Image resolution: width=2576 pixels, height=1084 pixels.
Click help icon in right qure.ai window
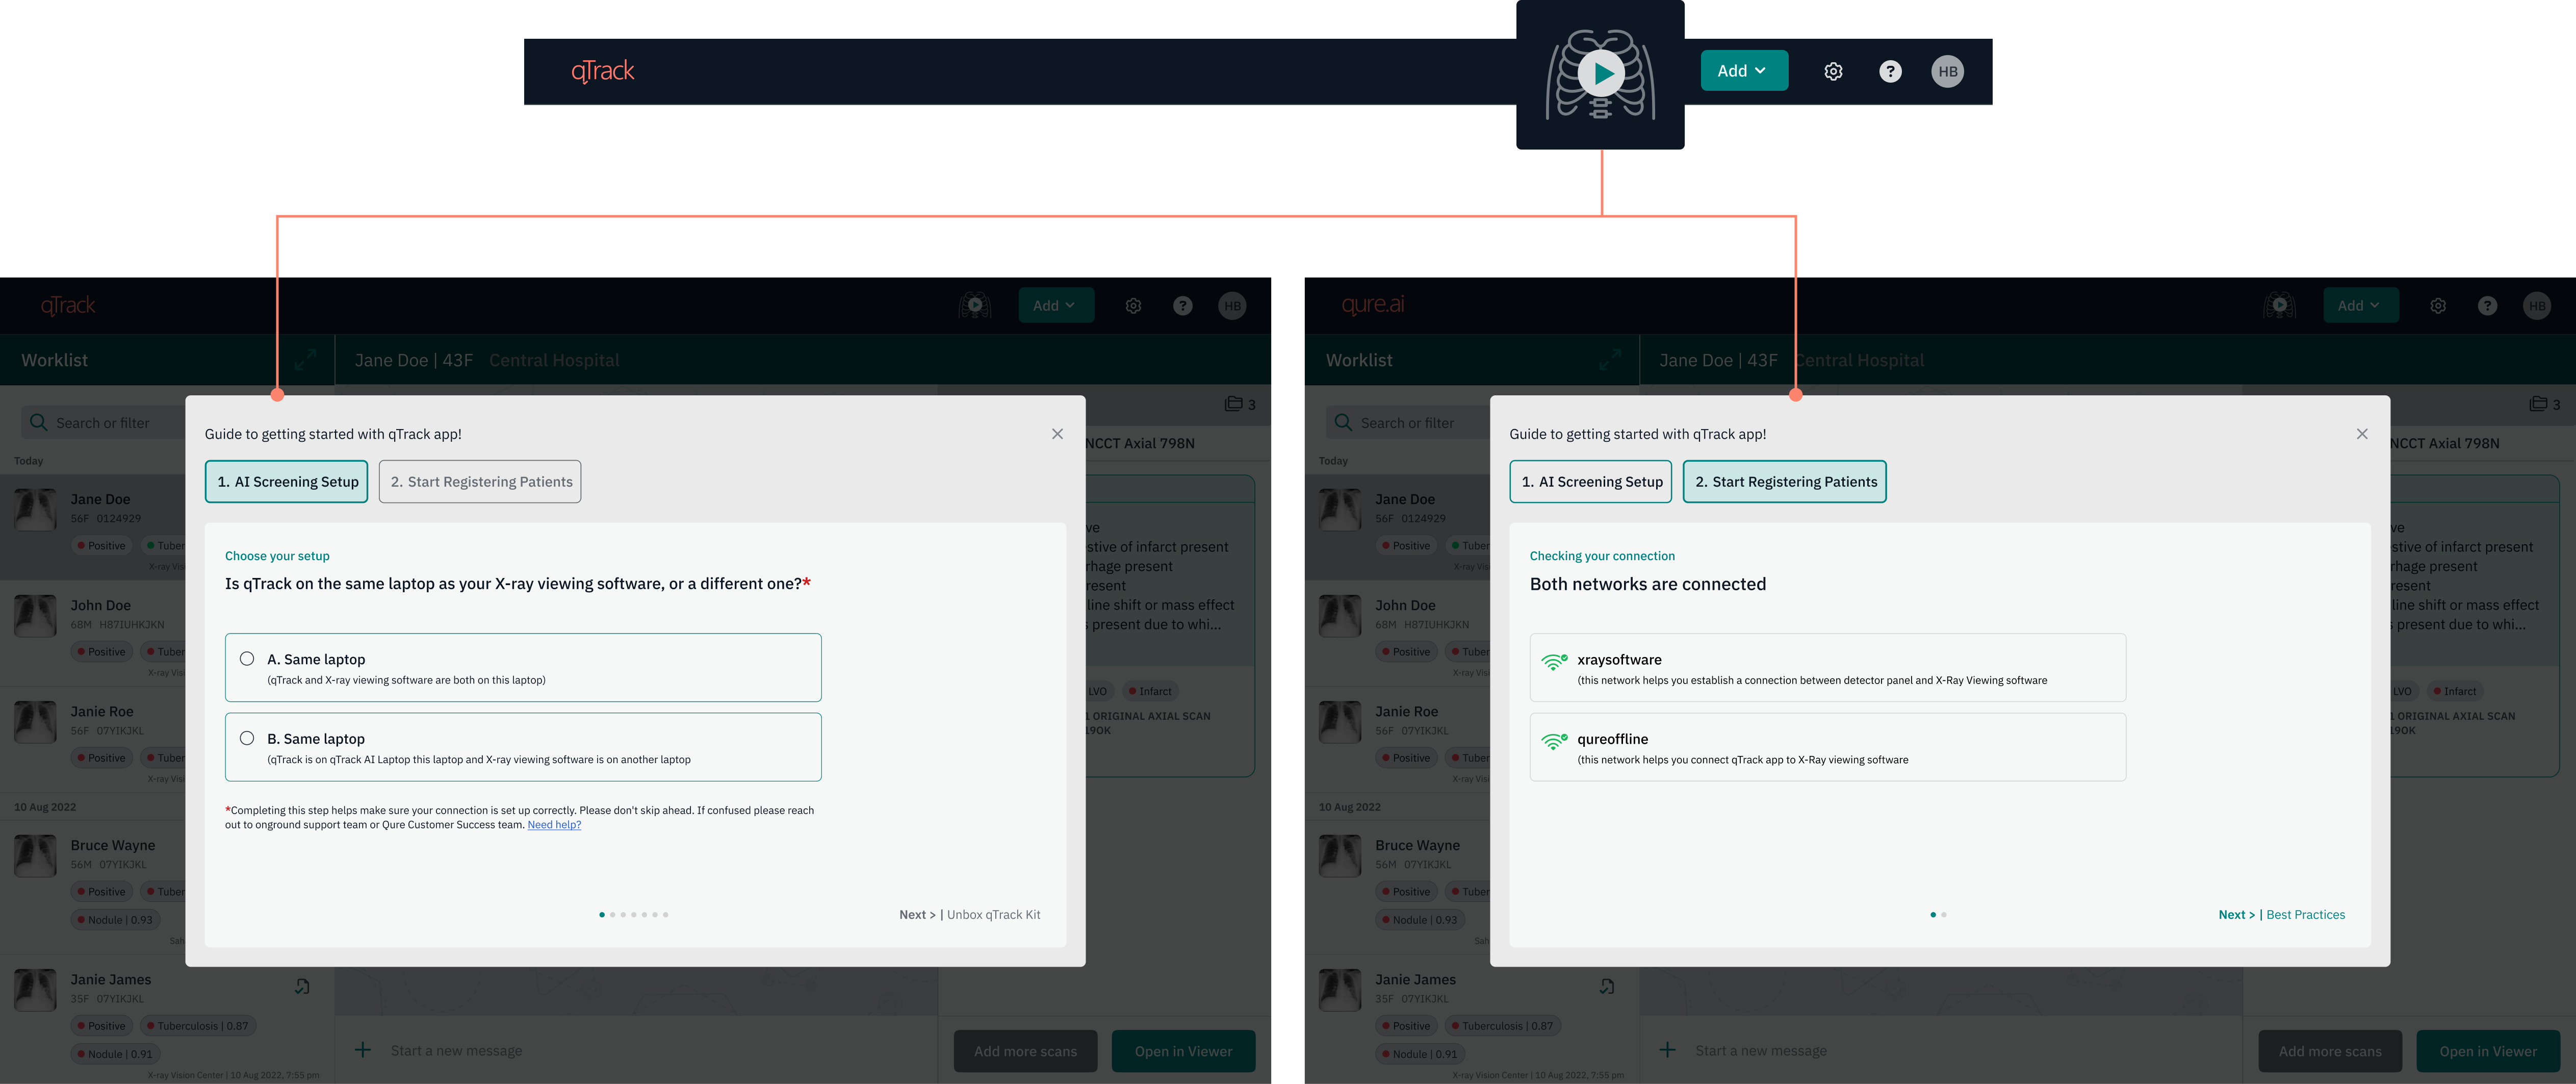tap(2487, 305)
